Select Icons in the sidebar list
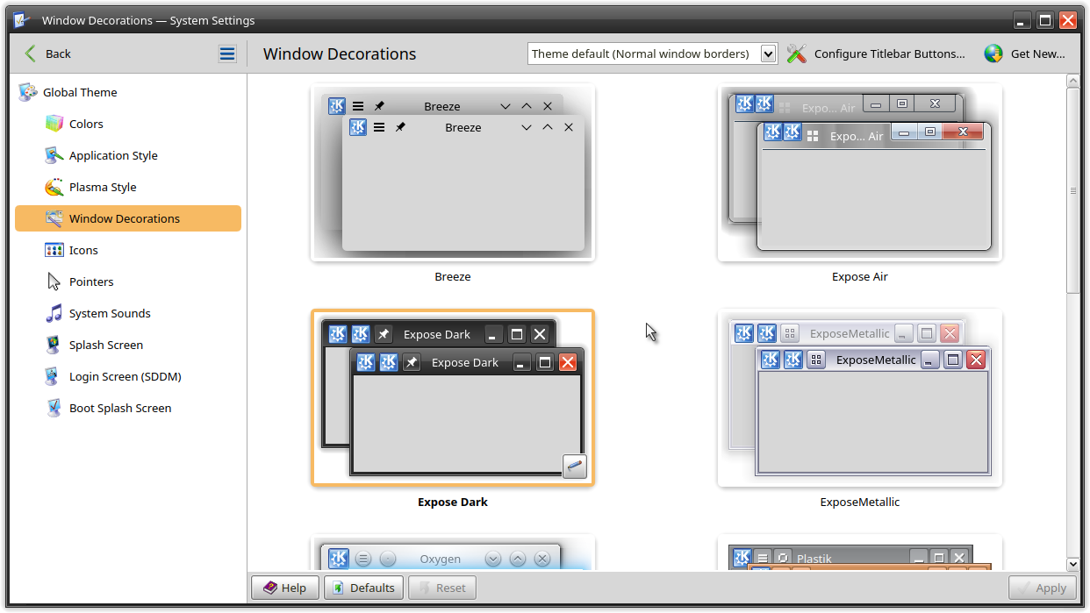 pyautogui.click(x=128, y=250)
